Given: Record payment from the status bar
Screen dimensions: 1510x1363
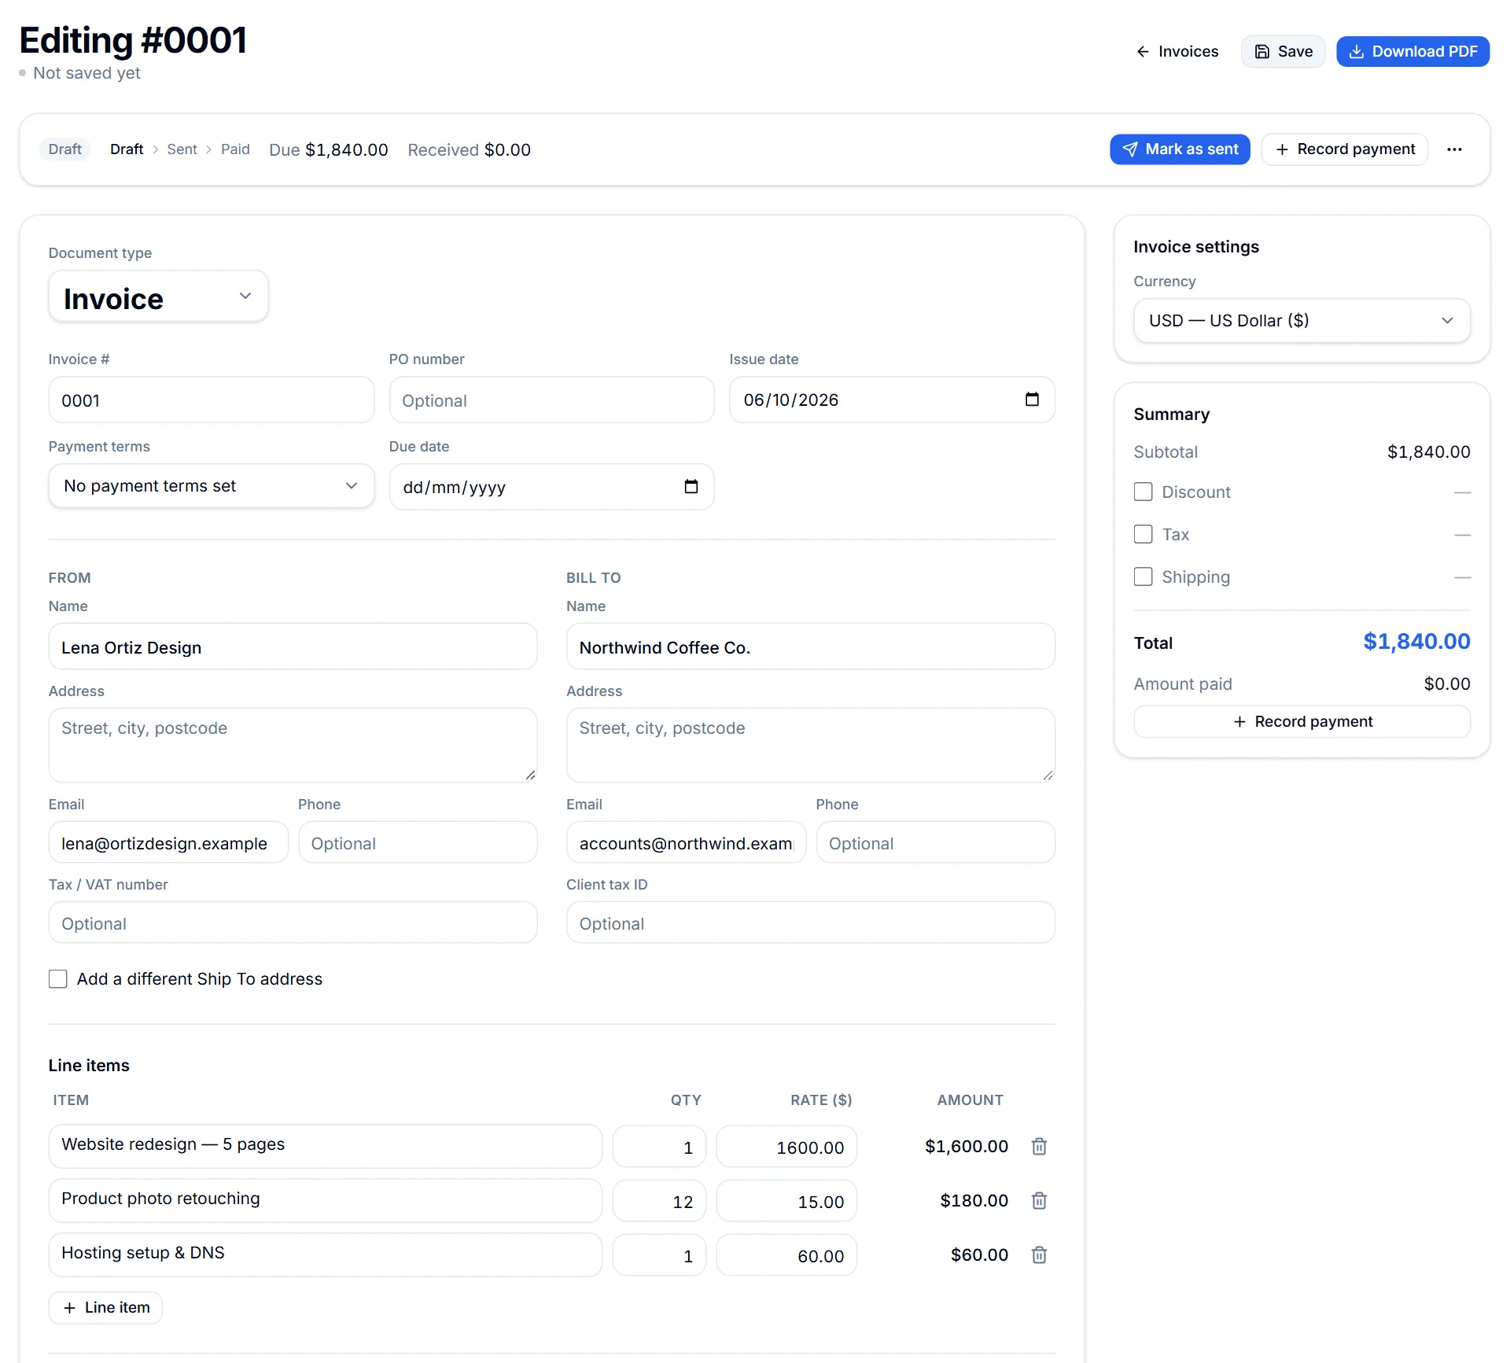Looking at the screenshot, I should pyautogui.click(x=1345, y=149).
